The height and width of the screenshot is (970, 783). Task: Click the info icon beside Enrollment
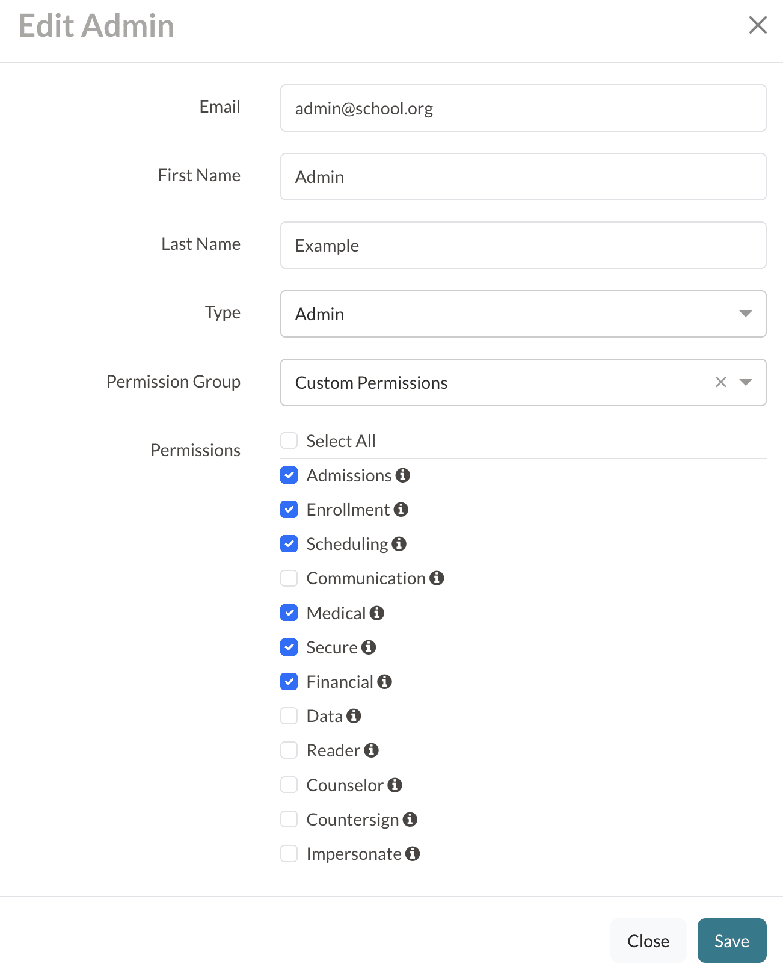point(401,510)
